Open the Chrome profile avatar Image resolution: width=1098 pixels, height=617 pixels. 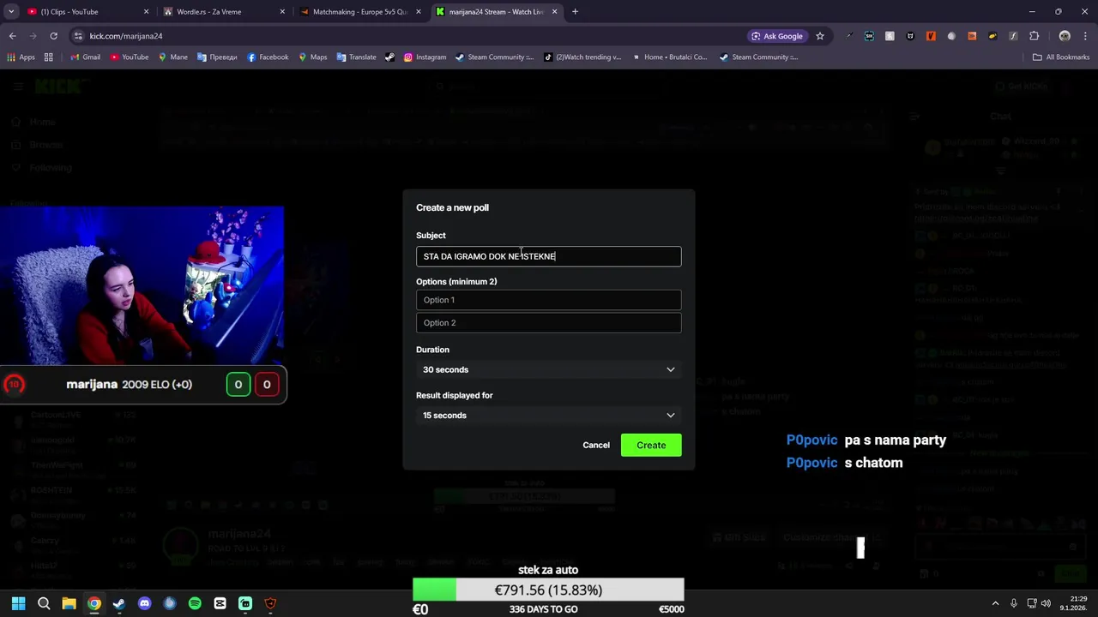click(x=1065, y=36)
